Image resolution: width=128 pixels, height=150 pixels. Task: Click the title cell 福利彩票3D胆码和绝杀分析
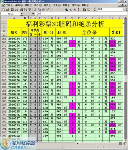pos(65,24)
